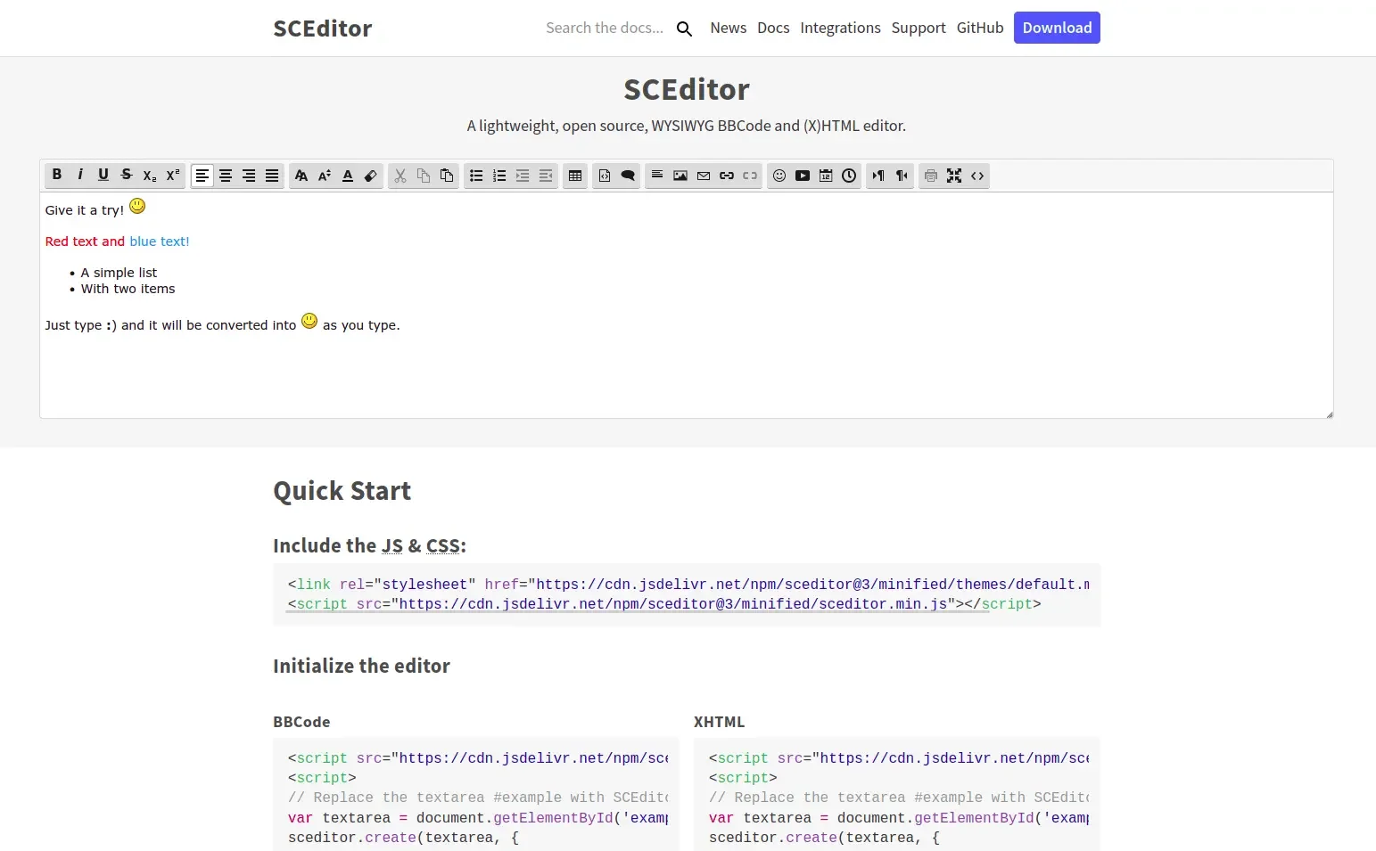This screenshot has height=851, width=1376.
Task: Open the insert email dropdown
Action: (704, 176)
